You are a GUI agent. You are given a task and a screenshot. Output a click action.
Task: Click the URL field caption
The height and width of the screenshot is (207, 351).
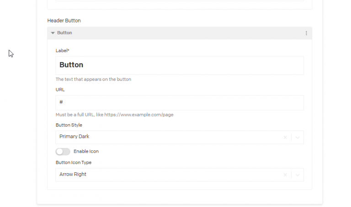click(60, 90)
